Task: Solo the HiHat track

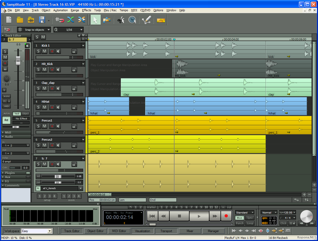Action: [38, 107]
